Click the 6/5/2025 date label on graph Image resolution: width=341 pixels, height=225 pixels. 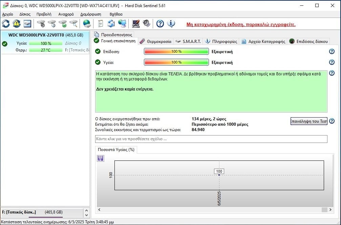pyautogui.click(x=219, y=198)
